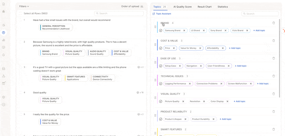Toggle the circle-slash icon in EASE OF USE
The height and width of the screenshot is (136, 285).
(x=161, y=66)
